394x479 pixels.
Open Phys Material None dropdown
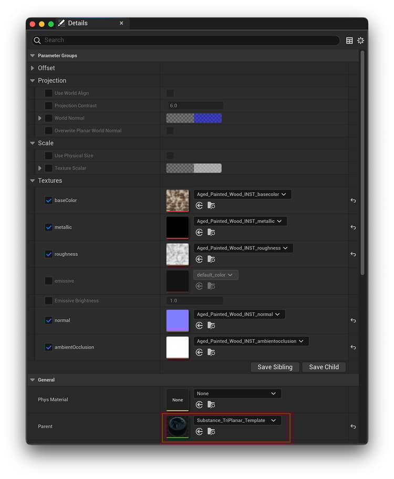pyautogui.click(x=237, y=393)
